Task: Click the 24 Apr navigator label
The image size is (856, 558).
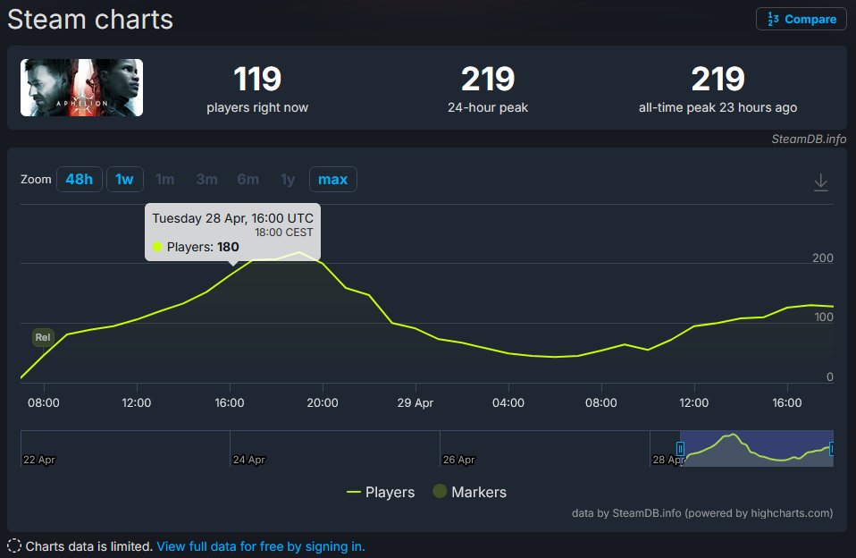Action: (249, 460)
